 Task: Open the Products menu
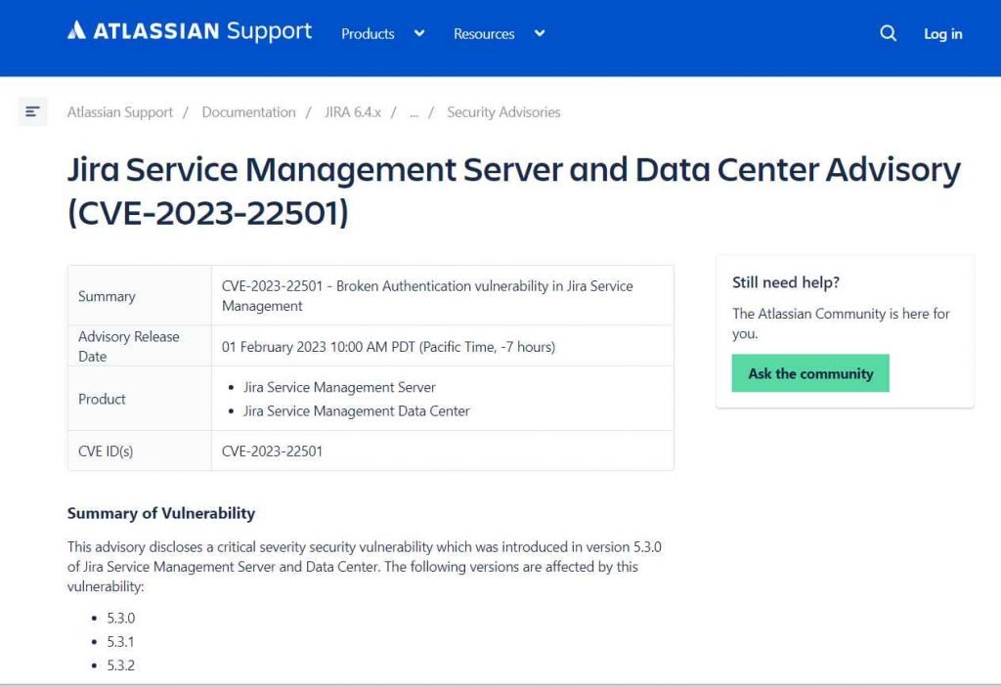pos(368,34)
